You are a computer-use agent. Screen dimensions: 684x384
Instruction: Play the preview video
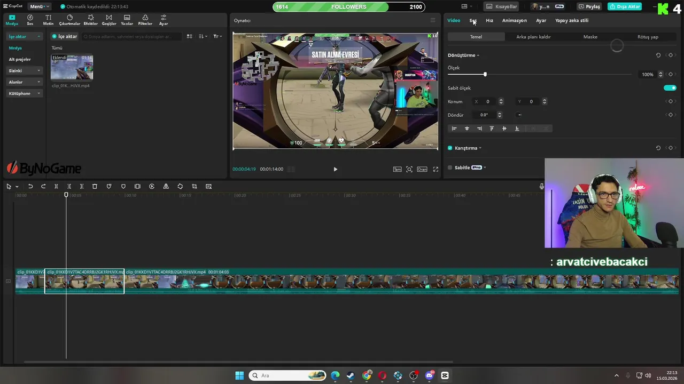(x=335, y=169)
